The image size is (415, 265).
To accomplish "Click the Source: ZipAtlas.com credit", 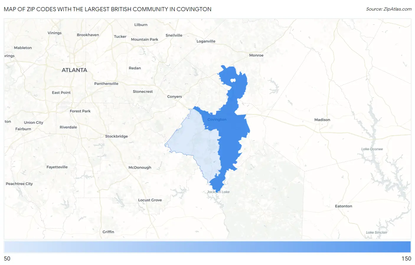I will pos(389,9).
